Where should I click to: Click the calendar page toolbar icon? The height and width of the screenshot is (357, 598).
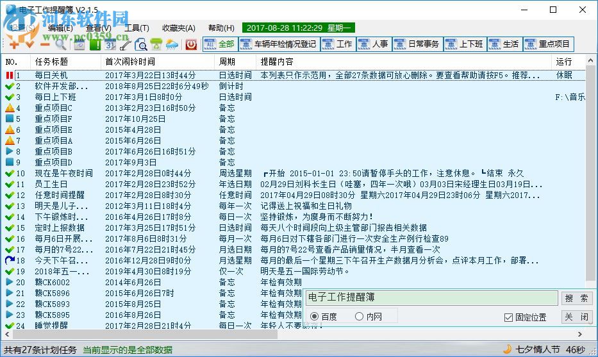click(79, 45)
